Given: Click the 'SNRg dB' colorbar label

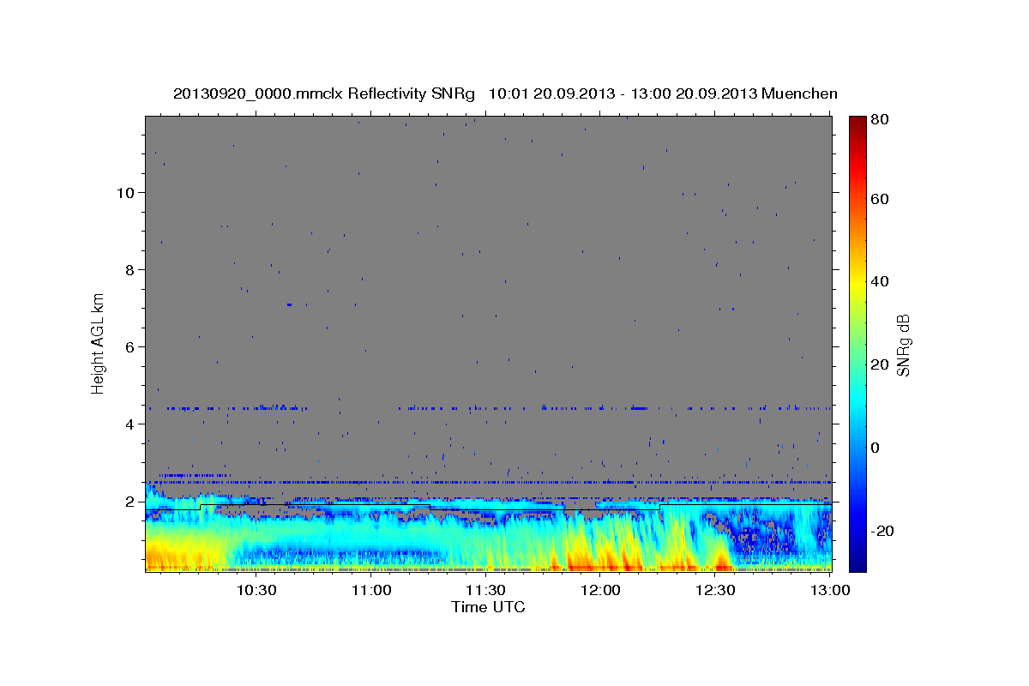Looking at the screenshot, I should [x=903, y=345].
